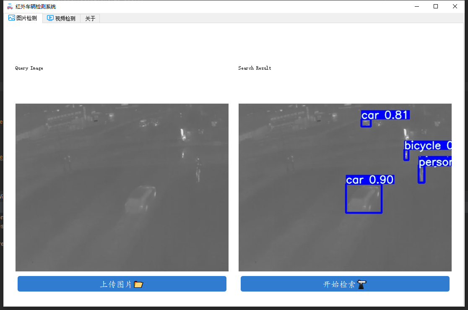Click the "person" detection label
The image size is (468, 310).
point(435,162)
